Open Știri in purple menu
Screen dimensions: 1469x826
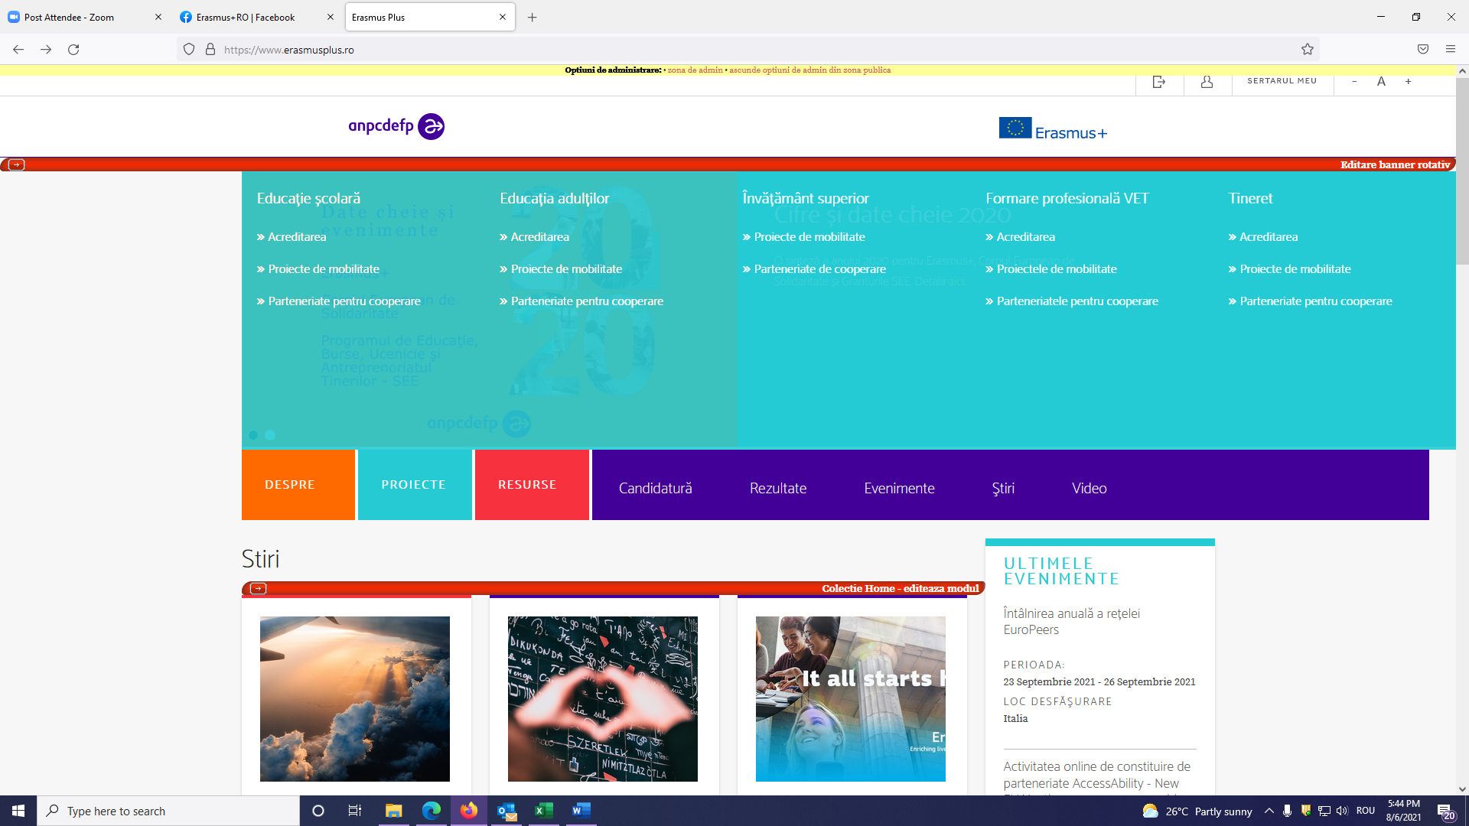[1003, 488]
